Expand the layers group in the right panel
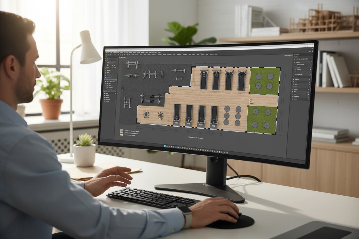The image size is (359, 239). click(294, 62)
